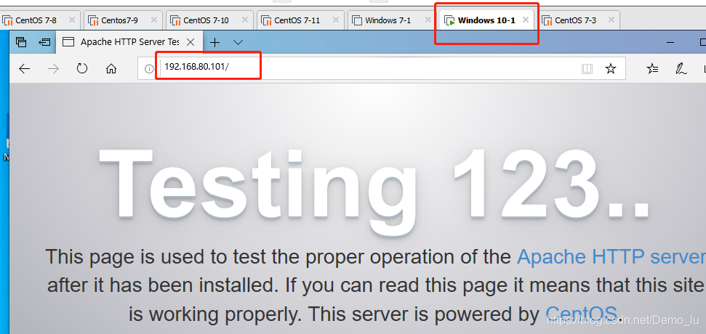The height and width of the screenshot is (334, 706).
Task: Show site information icon
Action: [x=149, y=69]
